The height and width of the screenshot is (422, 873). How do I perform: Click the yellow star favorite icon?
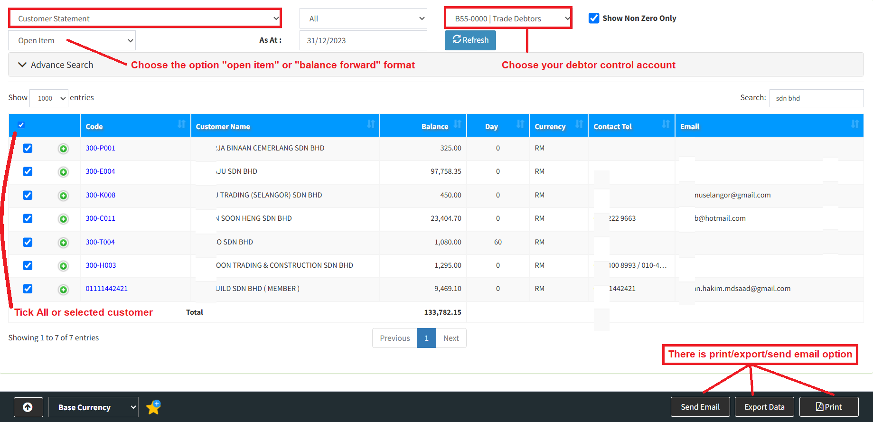click(x=153, y=407)
